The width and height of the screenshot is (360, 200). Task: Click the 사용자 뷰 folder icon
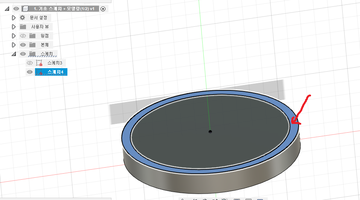23,27
